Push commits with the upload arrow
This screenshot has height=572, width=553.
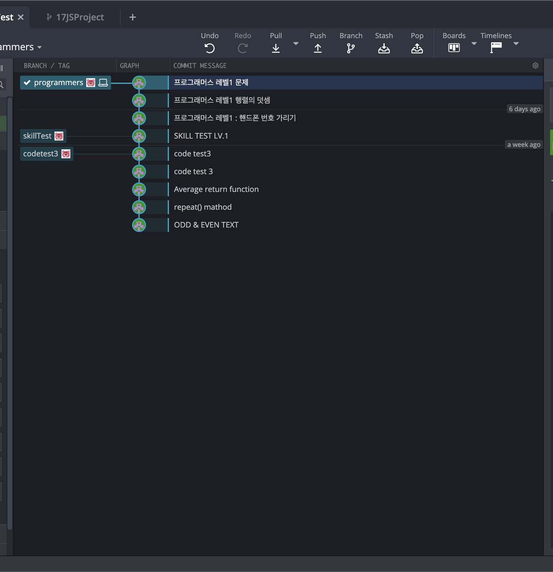tap(318, 48)
